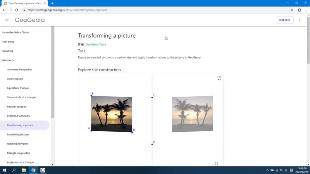Open the GeoGebra hamburger menu
The width and height of the screenshot is (310, 174).
(x=7, y=20)
